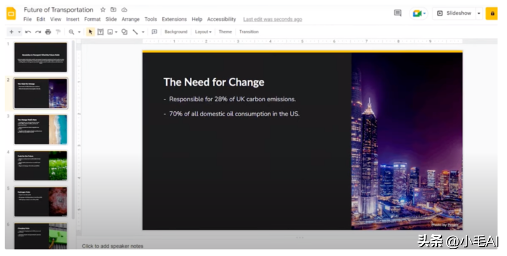Screen dimensions: 507x256
Task: Print the presentation
Action: coord(48,31)
